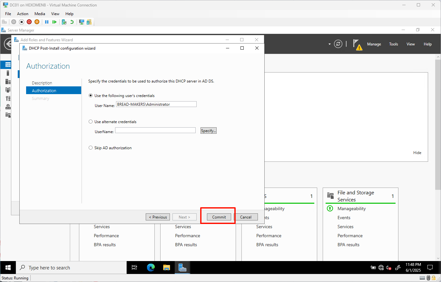Open the VM connection File menu
Image resolution: width=441 pixels, height=282 pixels.
8,14
